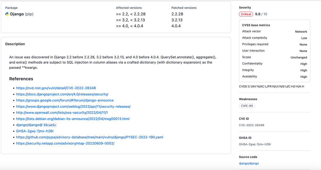Click the CVE-2022-28346 ID text in sidebar
The height and width of the screenshot is (170, 321).
click(x=251, y=125)
